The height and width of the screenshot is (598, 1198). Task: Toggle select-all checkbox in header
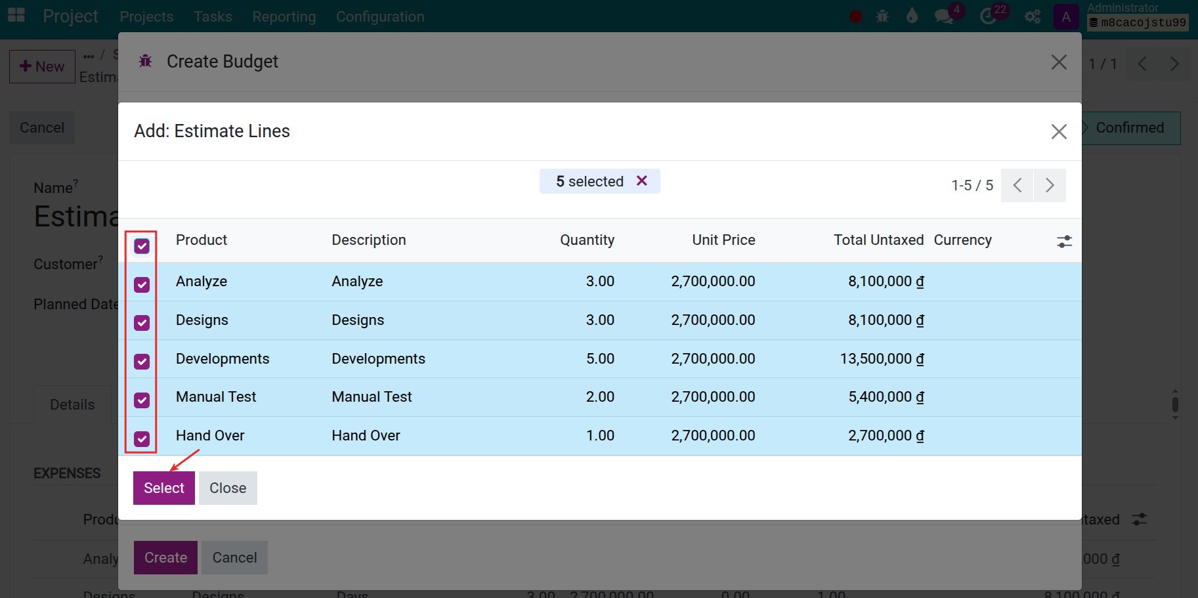pos(142,246)
